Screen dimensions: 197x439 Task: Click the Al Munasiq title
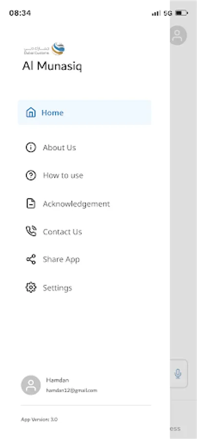point(52,66)
